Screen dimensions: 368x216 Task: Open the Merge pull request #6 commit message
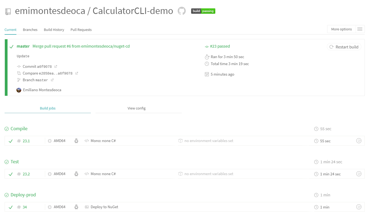click(x=81, y=46)
